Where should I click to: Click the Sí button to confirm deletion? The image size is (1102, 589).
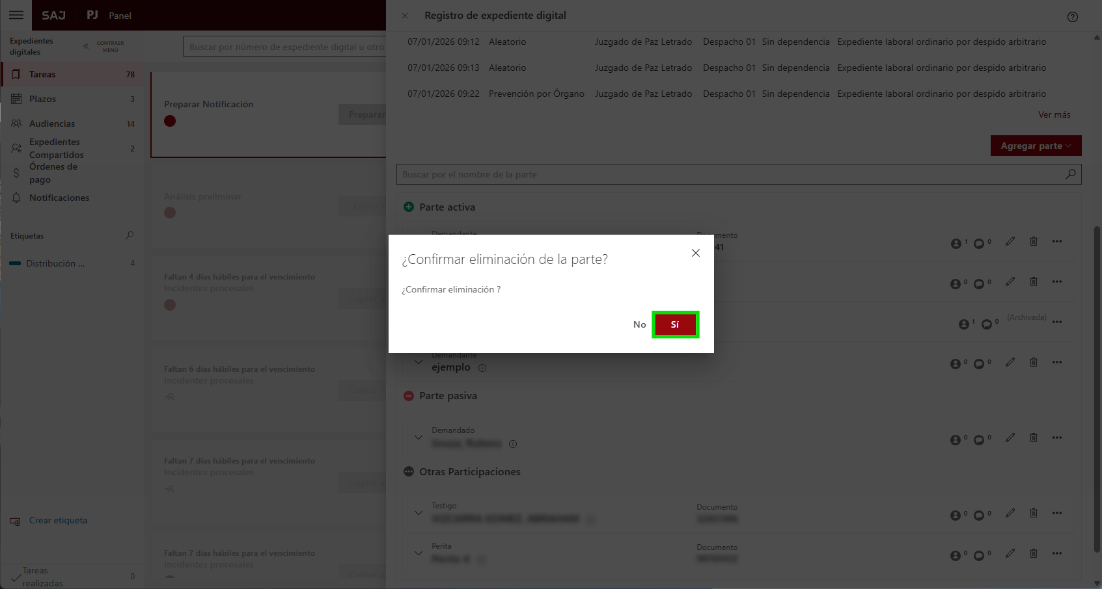pos(675,324)
